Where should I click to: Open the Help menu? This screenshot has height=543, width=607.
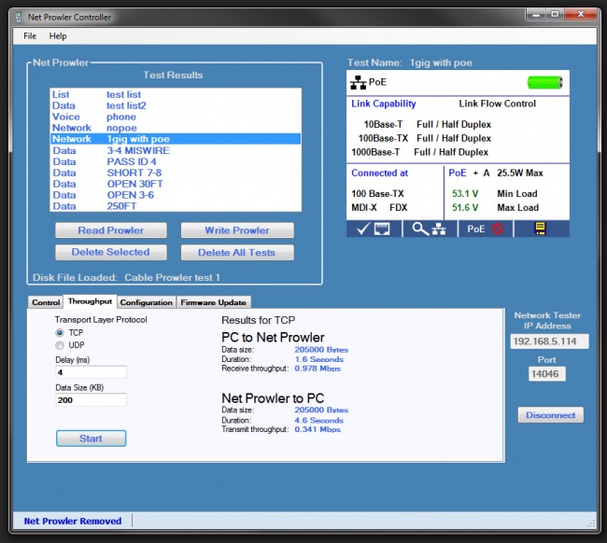(58, 35)
